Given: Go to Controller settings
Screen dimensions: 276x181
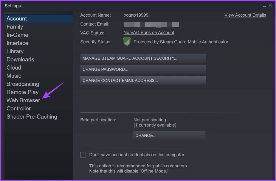Looking at the screenshot, I should 19,108.
